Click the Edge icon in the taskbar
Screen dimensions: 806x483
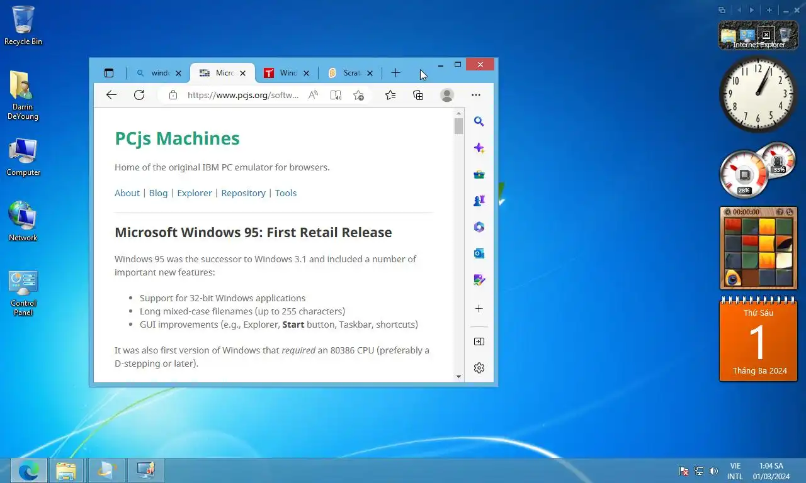(29, 470)
